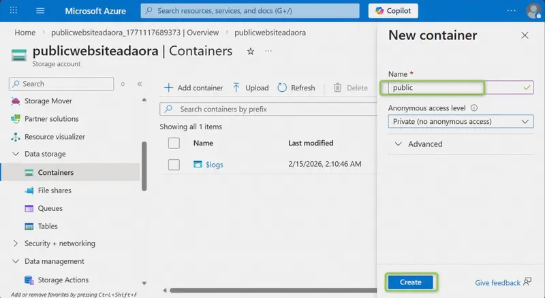545x298 pixels.
Task: Sort by the Name column header
Action: tap(203, 143)
